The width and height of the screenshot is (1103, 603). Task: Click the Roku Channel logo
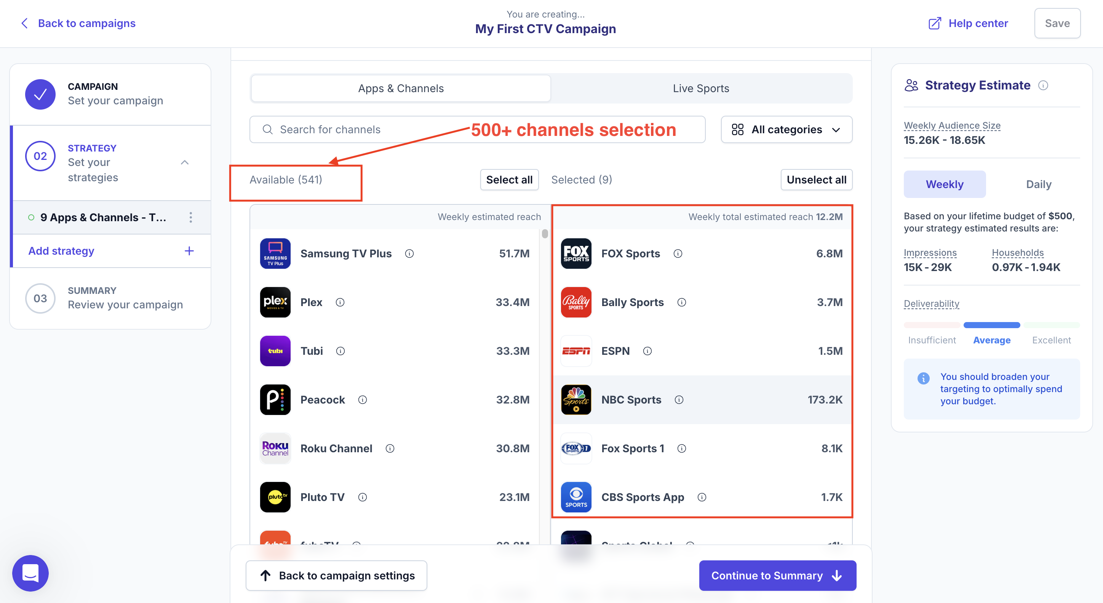[x=275, y=448]
